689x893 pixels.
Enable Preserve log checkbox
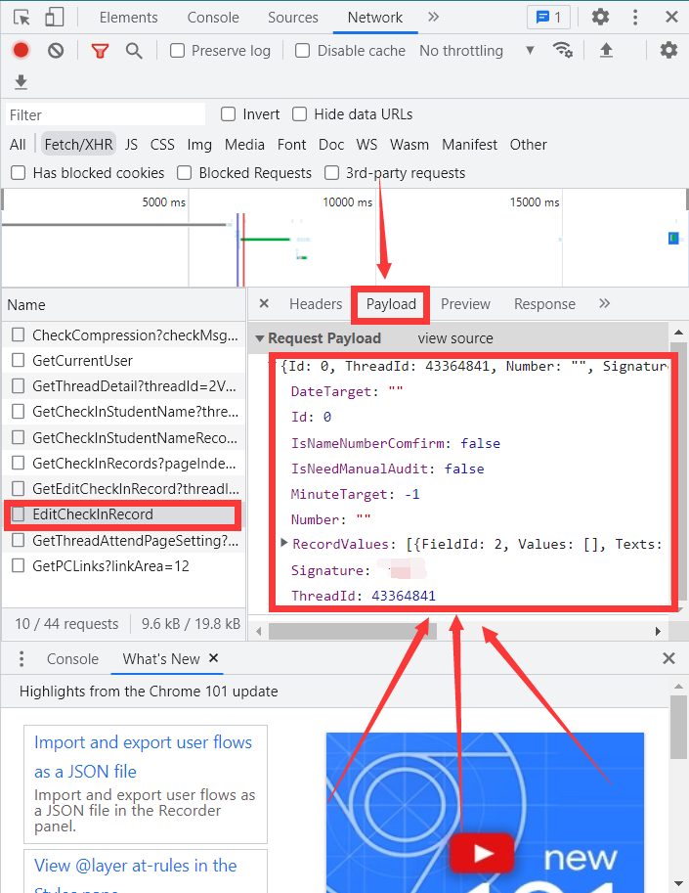(x=178, y=51)
